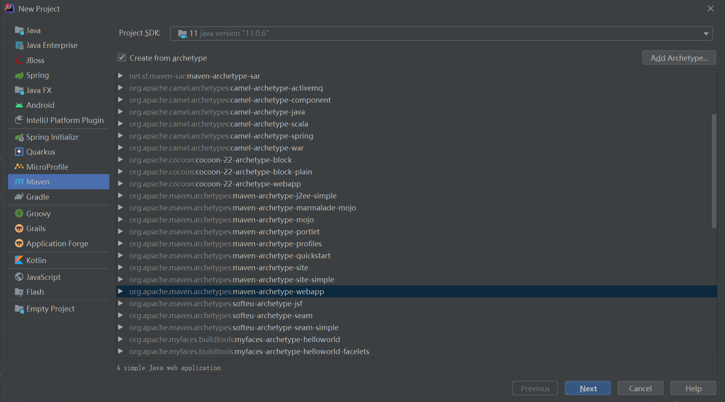
Task: Click the Previous button
Action: point(535,388)
